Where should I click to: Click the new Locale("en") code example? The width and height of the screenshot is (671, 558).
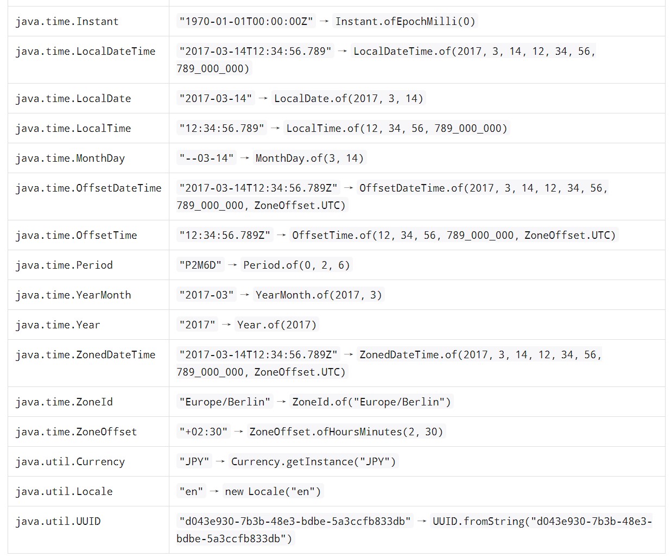[273, 492]
